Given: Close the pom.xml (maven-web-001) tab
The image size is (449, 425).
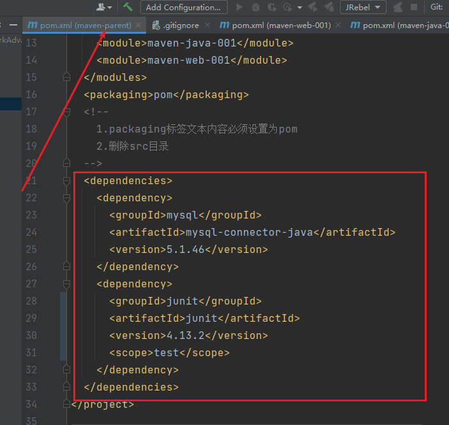Looking at the screenshot, I should [x=338, y=25].
